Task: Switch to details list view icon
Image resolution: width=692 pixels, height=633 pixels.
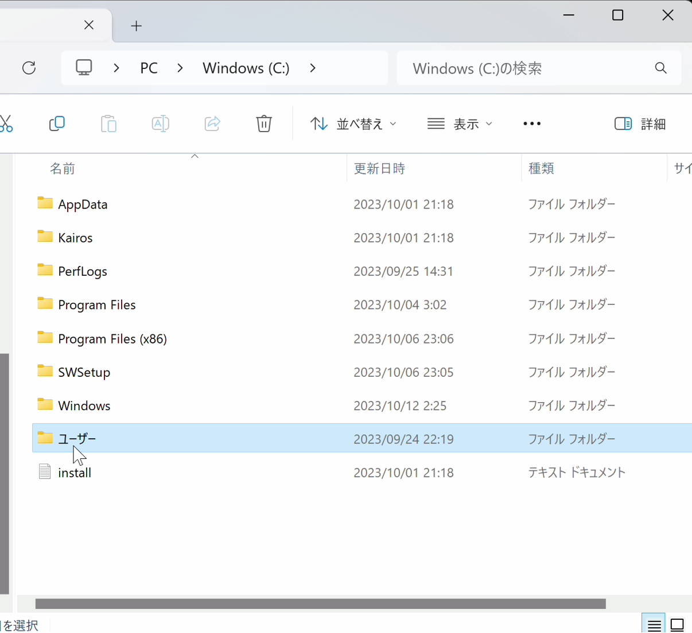Action: click(x=654, y=624)
